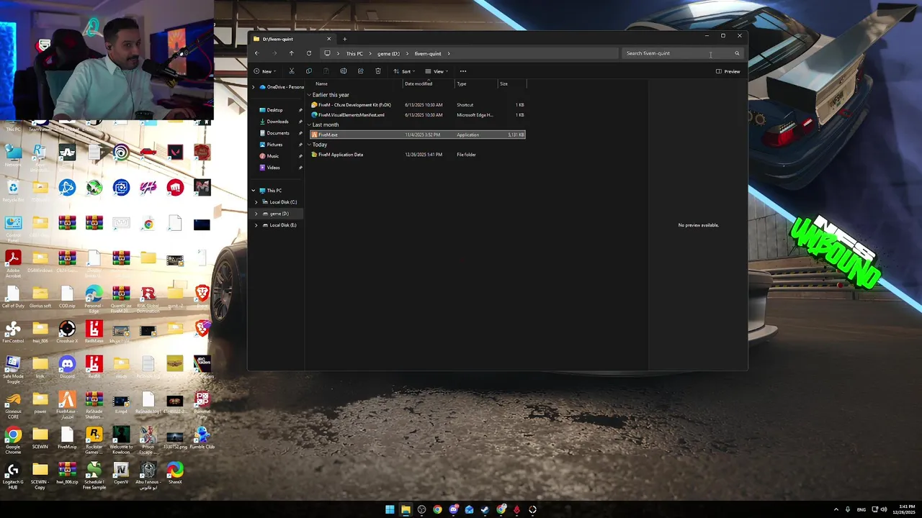
Task: Open Steam from taskbar
Action: [x=485, y=509]
